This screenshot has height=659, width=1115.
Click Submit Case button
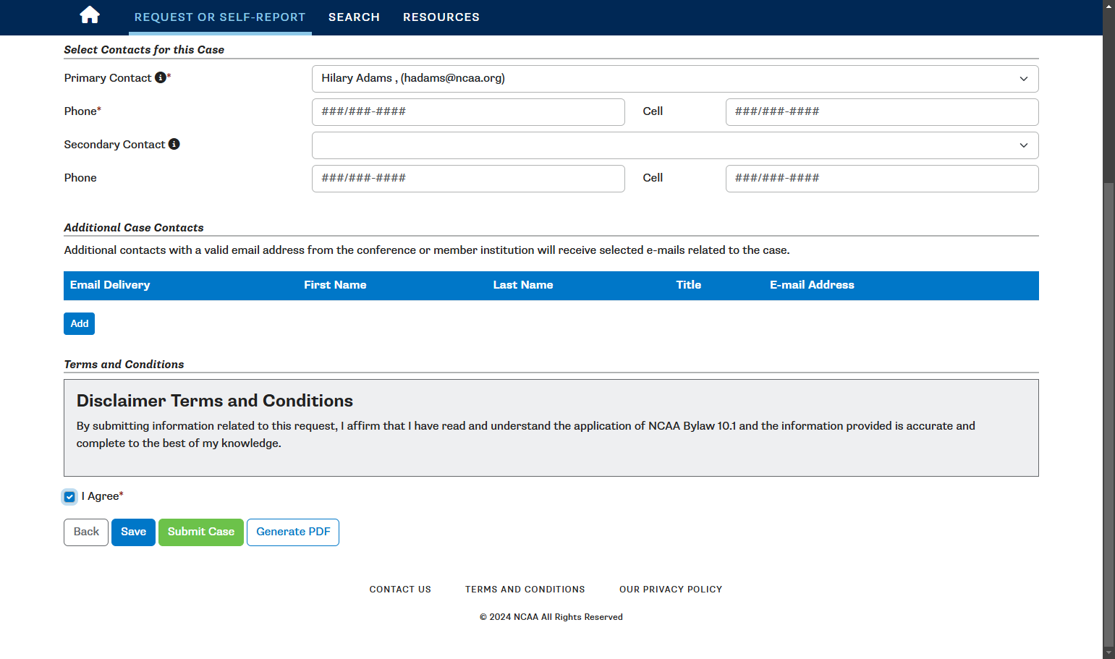(201, 532)
